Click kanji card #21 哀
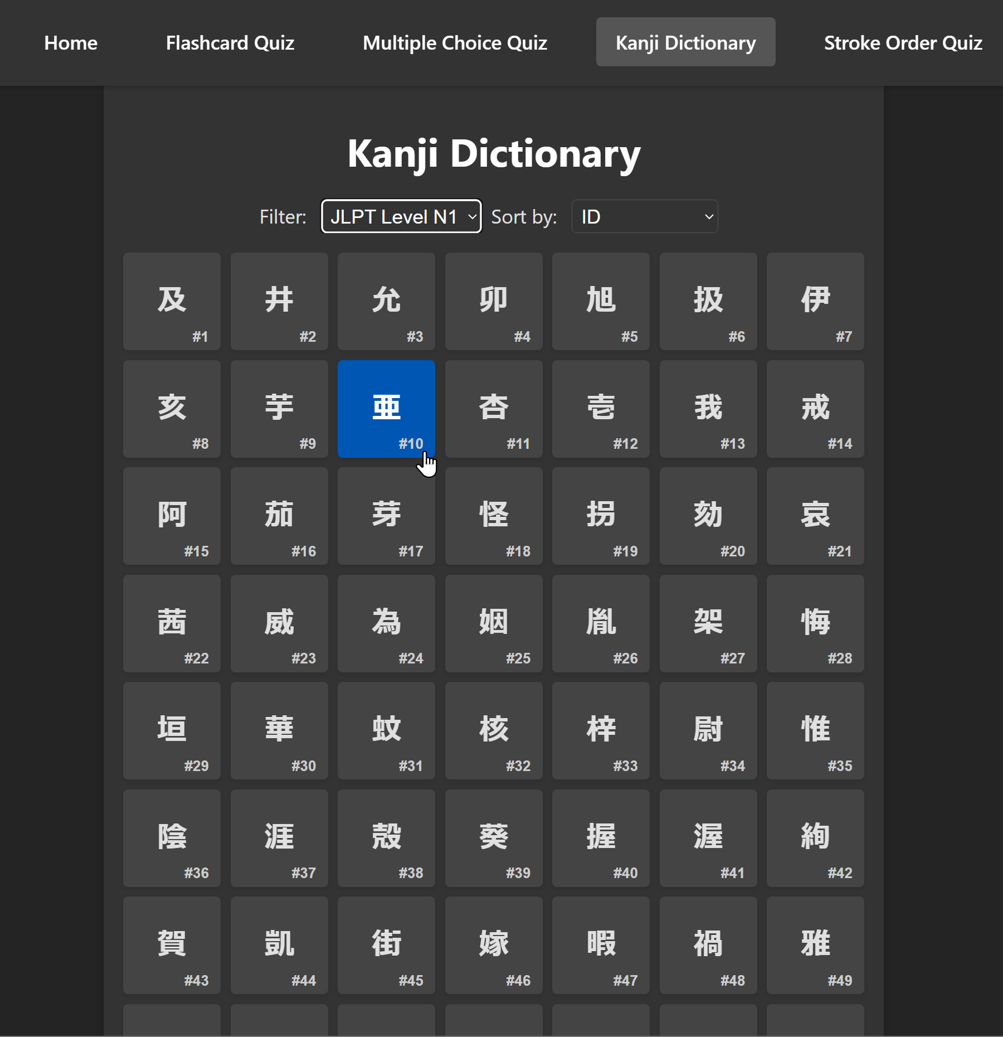The image size is (1003, 1037). [815, 516]
